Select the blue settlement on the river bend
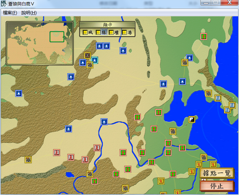Screen dimensions: 239x195 coord(104,122)
